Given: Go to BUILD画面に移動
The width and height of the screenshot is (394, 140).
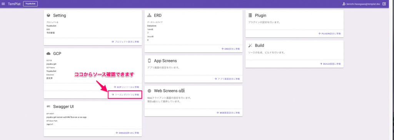Looking at the screenshot, I should point(331,64).
